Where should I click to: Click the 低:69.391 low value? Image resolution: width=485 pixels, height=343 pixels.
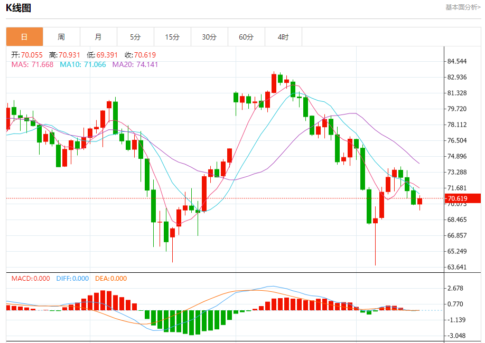click(x=102, y=55)
